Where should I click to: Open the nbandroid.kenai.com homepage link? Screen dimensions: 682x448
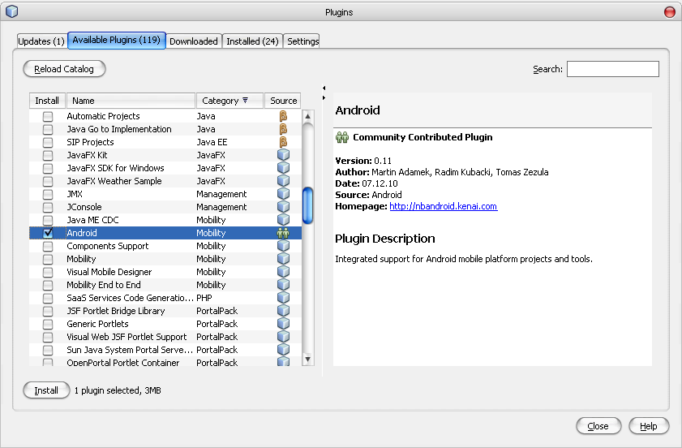point(444,206)
